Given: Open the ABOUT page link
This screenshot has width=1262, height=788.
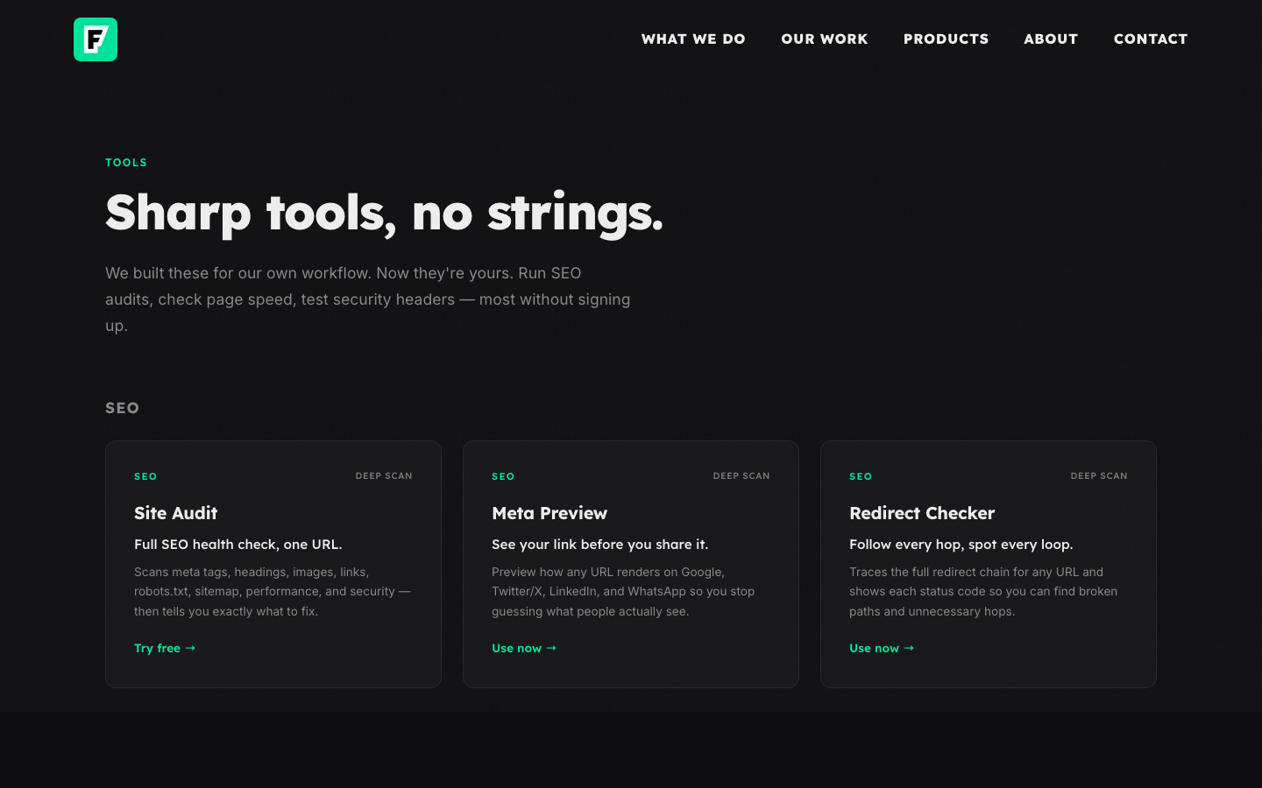Looking at the screenshot, I should tap(1051, 39).
